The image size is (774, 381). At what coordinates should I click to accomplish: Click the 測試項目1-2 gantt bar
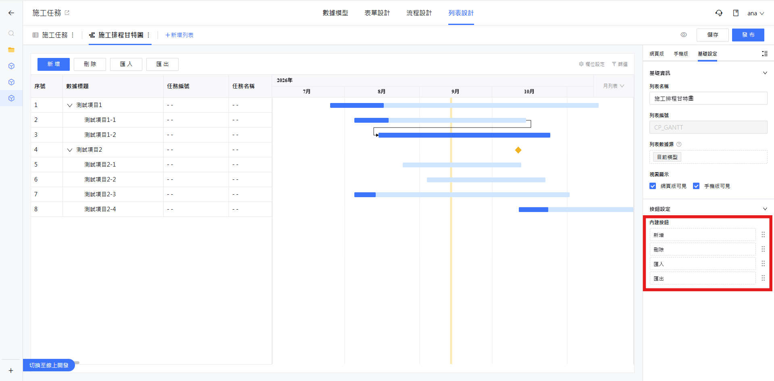coord(464,135)
